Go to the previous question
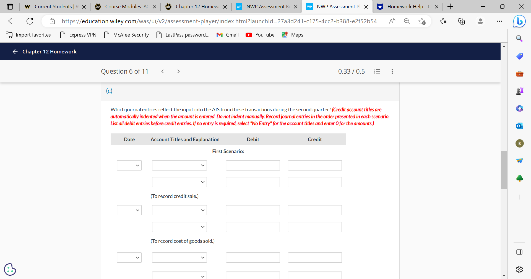This screenshot has height=279, width=531. (x=163, y=71)
